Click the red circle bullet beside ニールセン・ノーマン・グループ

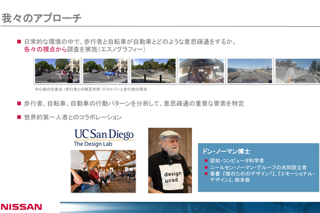point(205,167)
